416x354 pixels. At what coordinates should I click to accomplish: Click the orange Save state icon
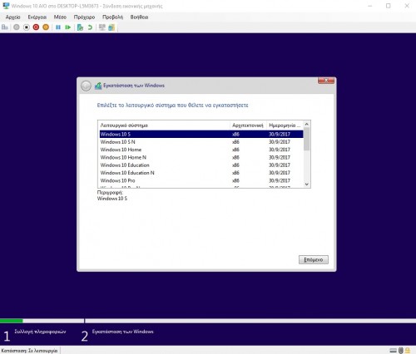tap(46, 27)
